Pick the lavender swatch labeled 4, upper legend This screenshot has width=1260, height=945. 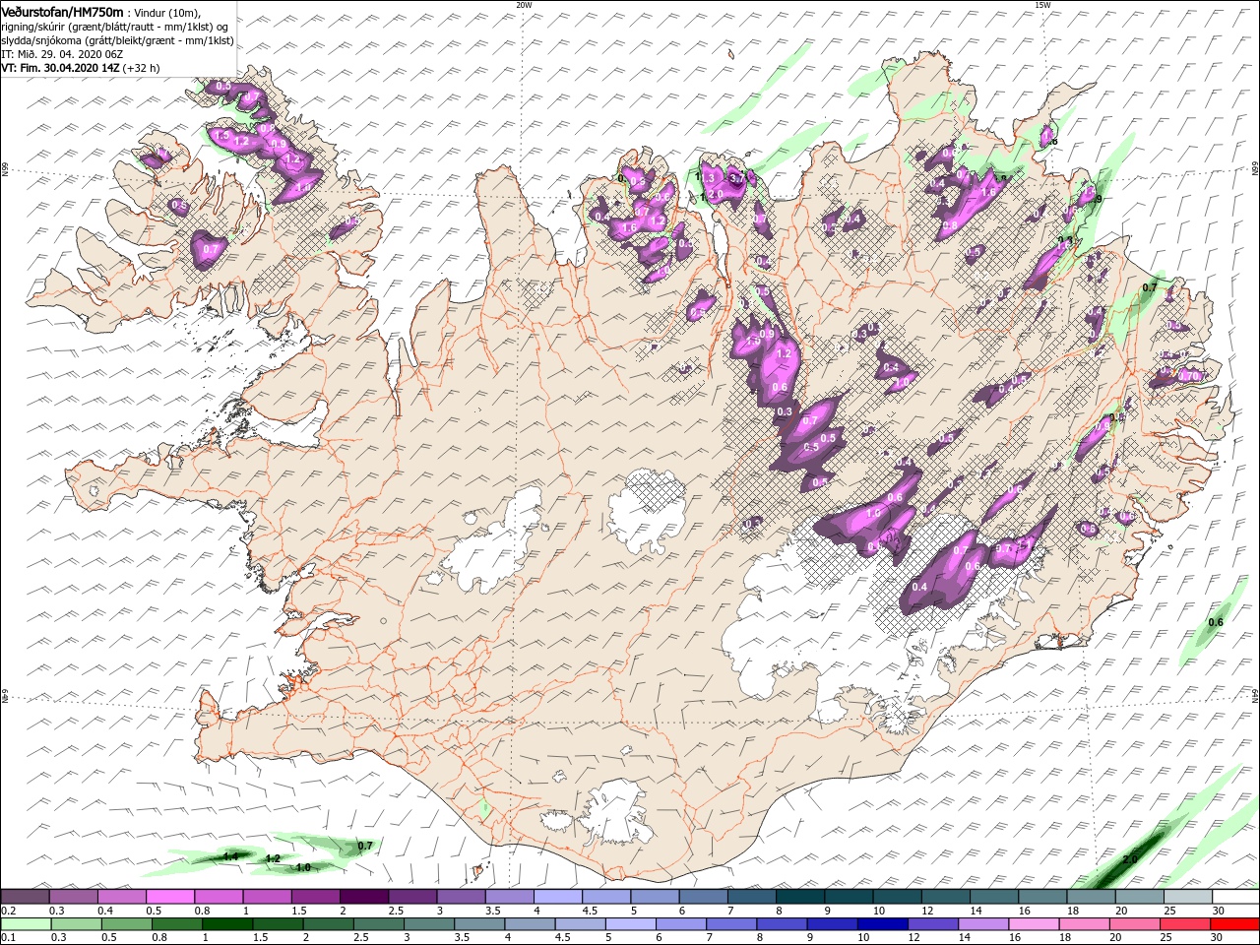557,898
